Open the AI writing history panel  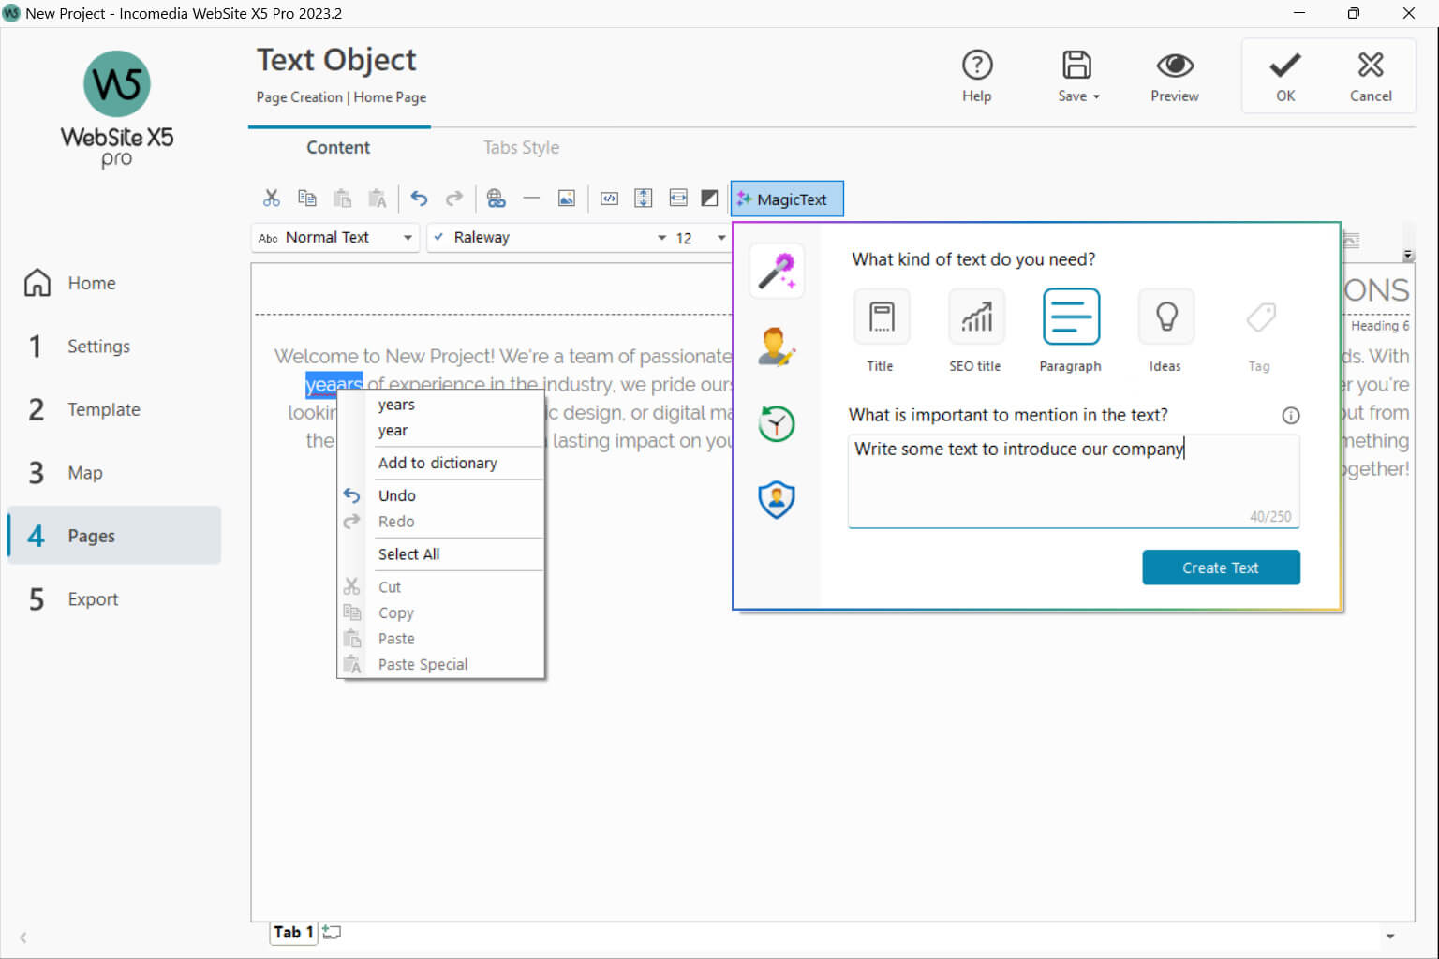click(x=776, y=422)
